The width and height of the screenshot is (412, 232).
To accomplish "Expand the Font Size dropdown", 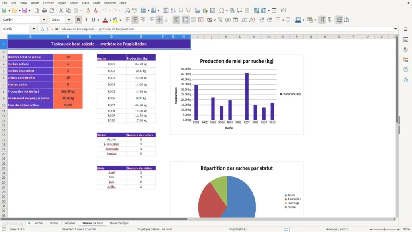I will click(x=68, y=19).
